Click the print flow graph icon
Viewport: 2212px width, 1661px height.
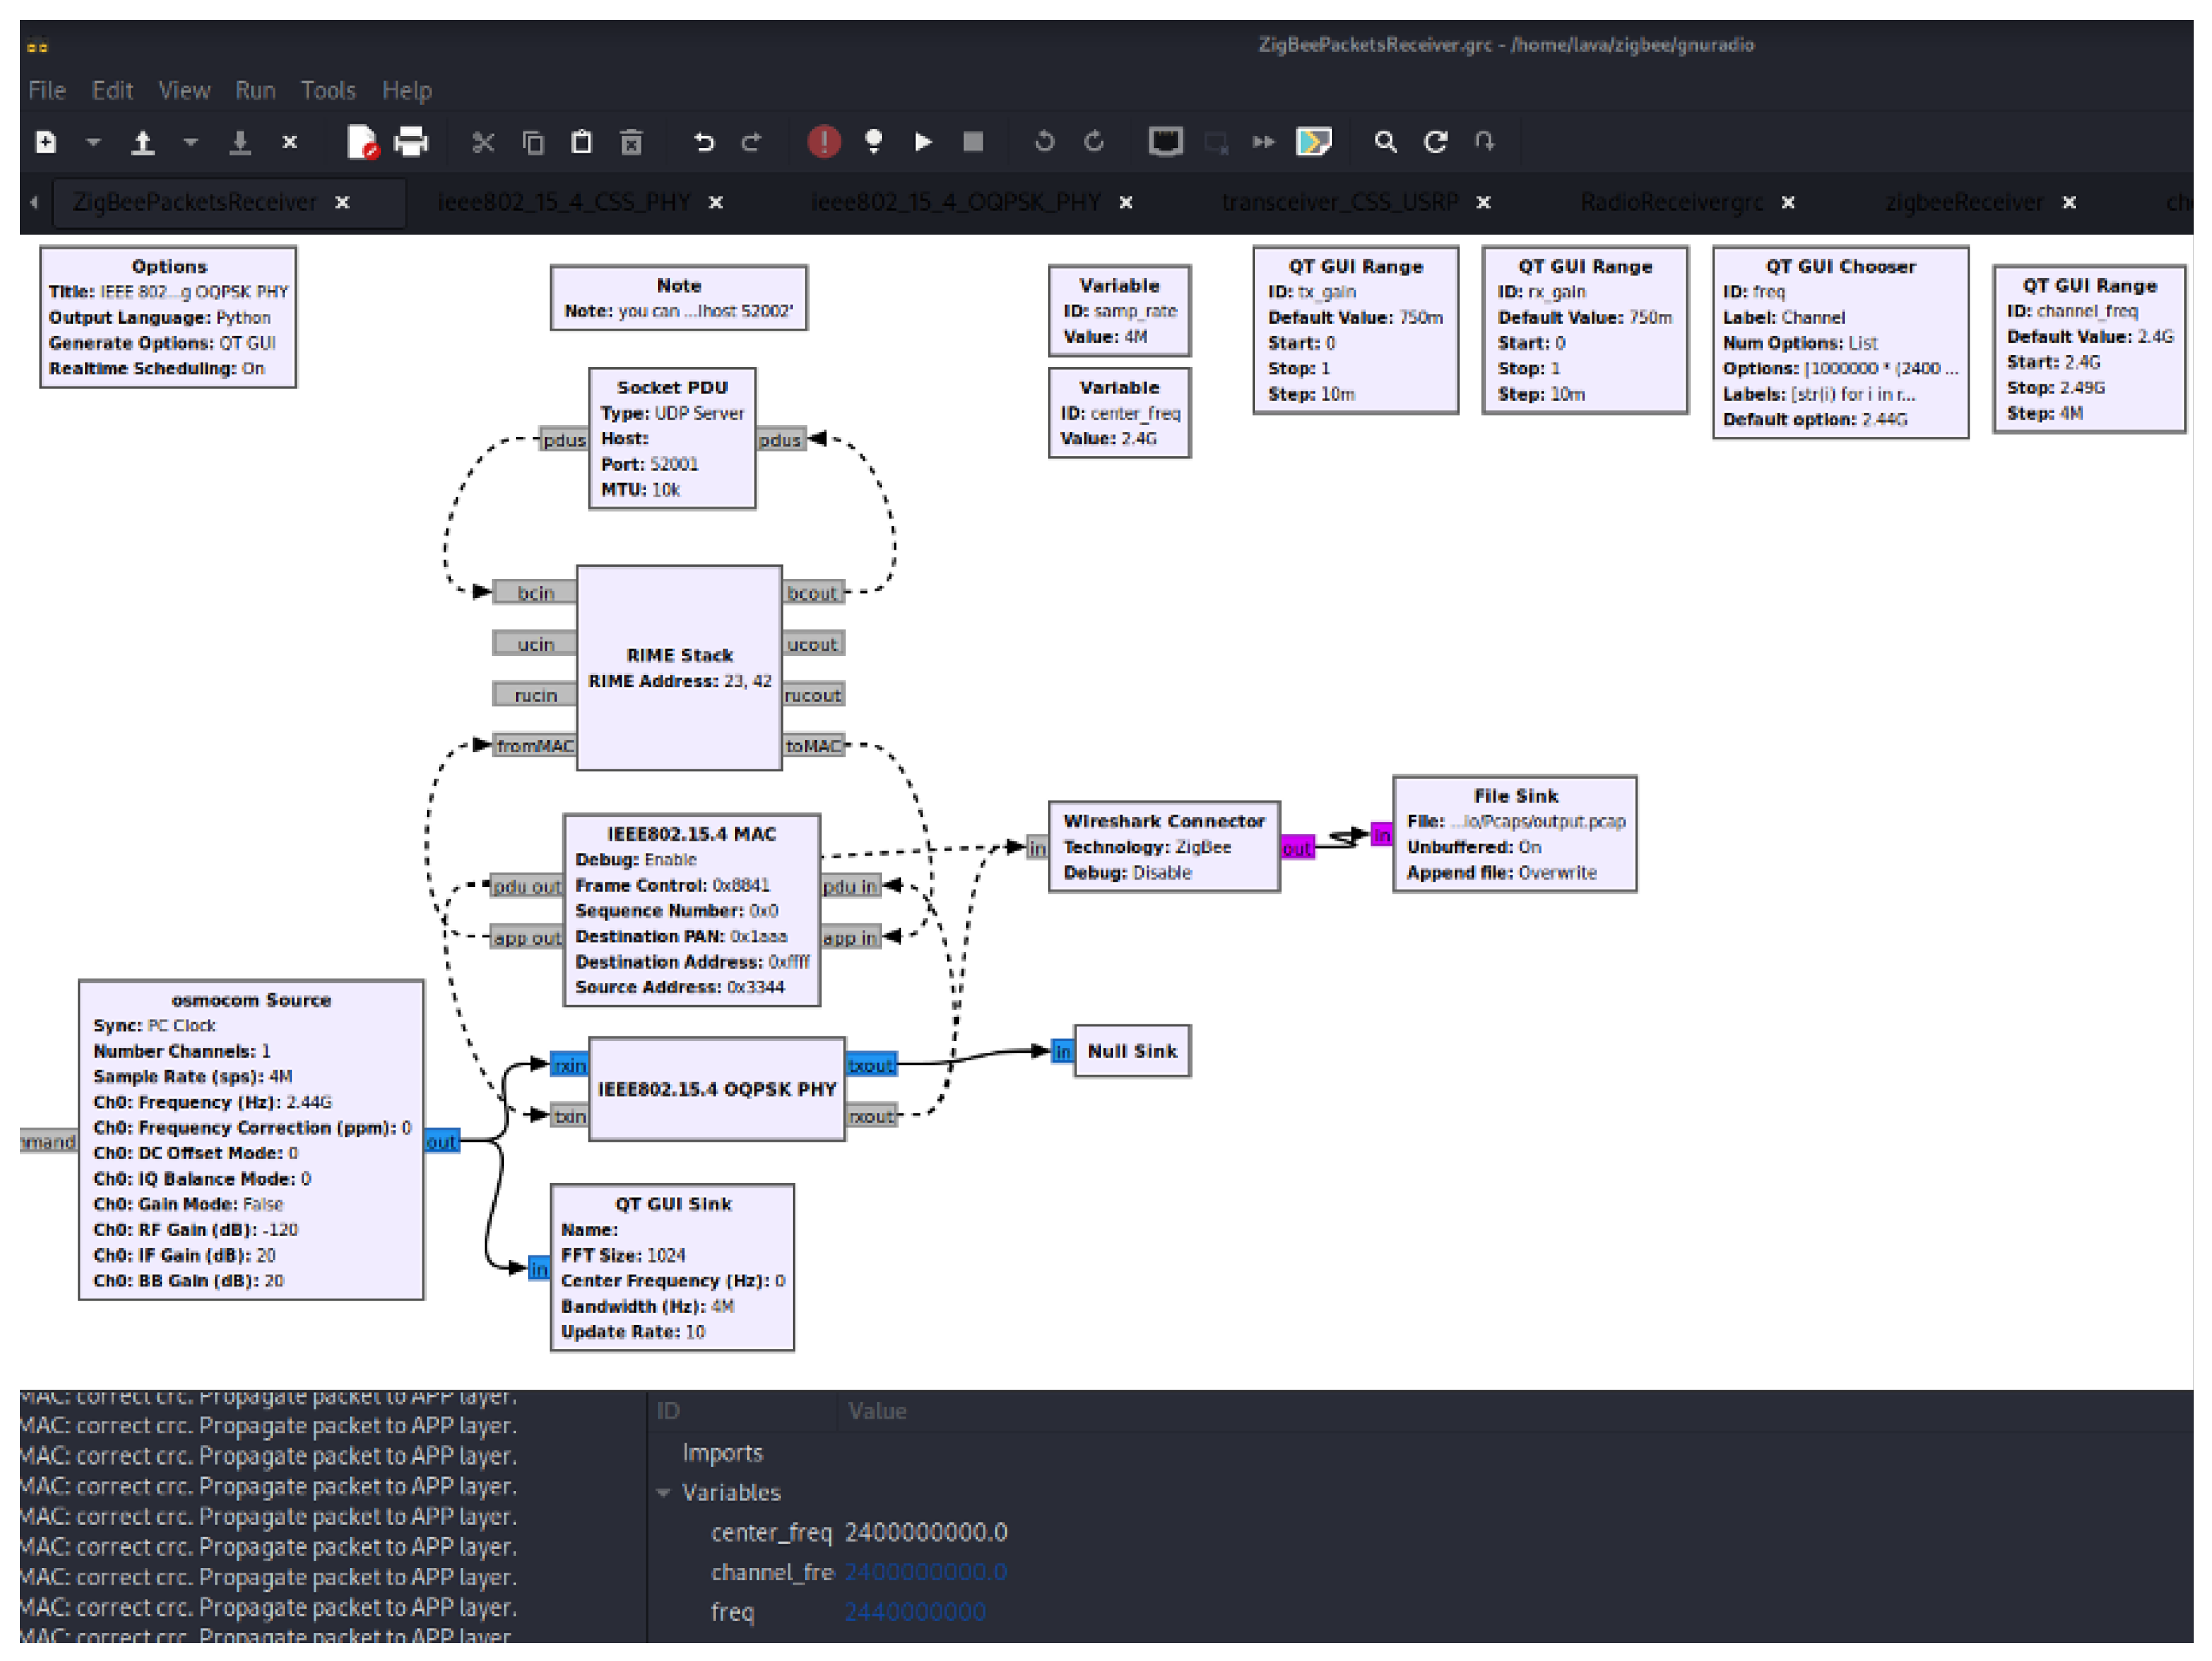pos(411,142)
